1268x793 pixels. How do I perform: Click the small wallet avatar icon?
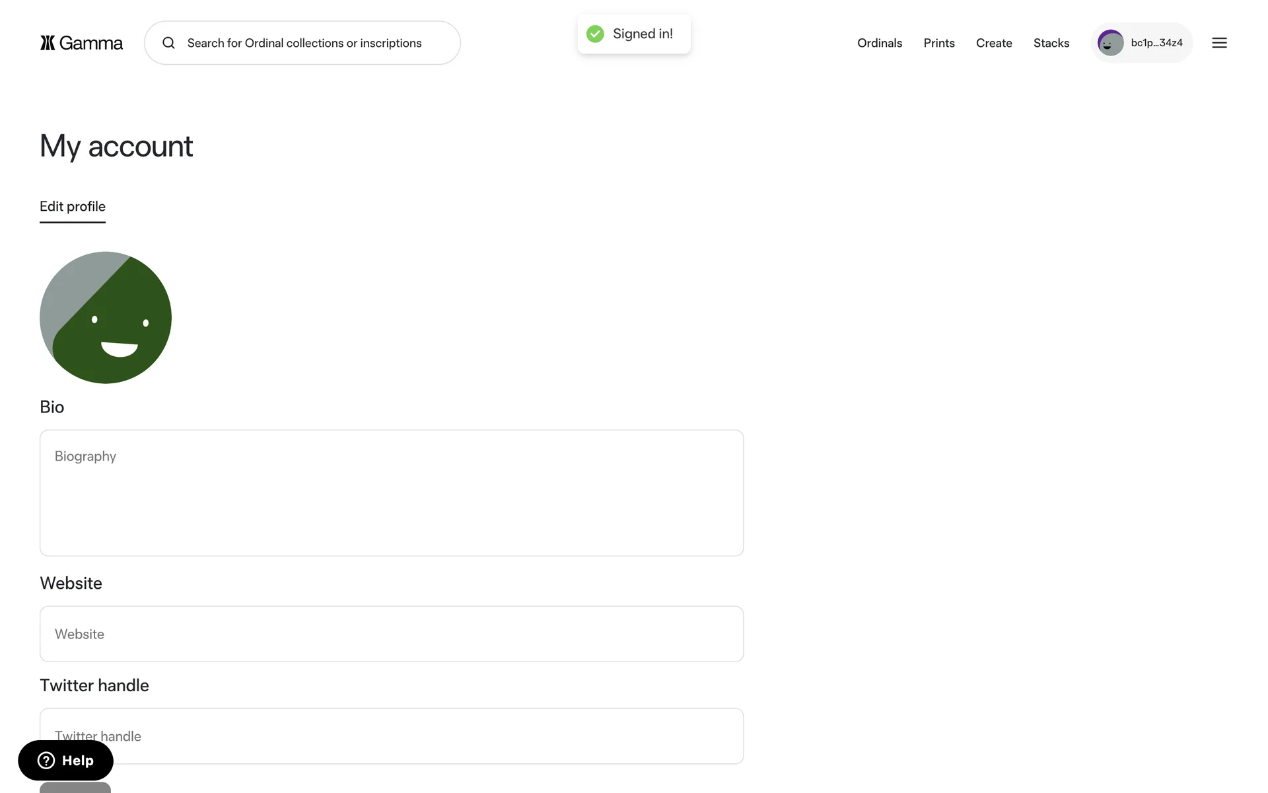pyautogui.click(x=1110, y=43)
